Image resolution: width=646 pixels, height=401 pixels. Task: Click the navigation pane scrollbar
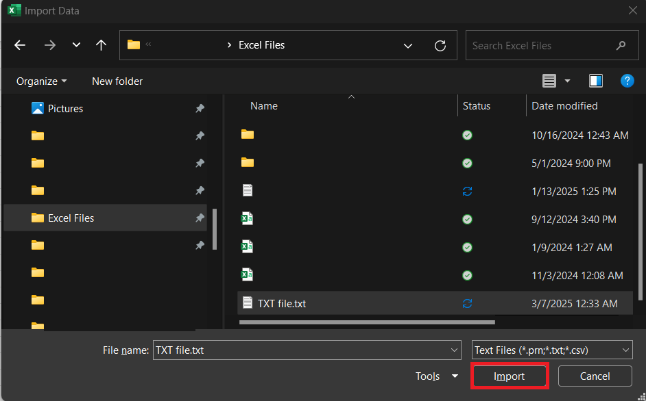click(x=214, y=229)
